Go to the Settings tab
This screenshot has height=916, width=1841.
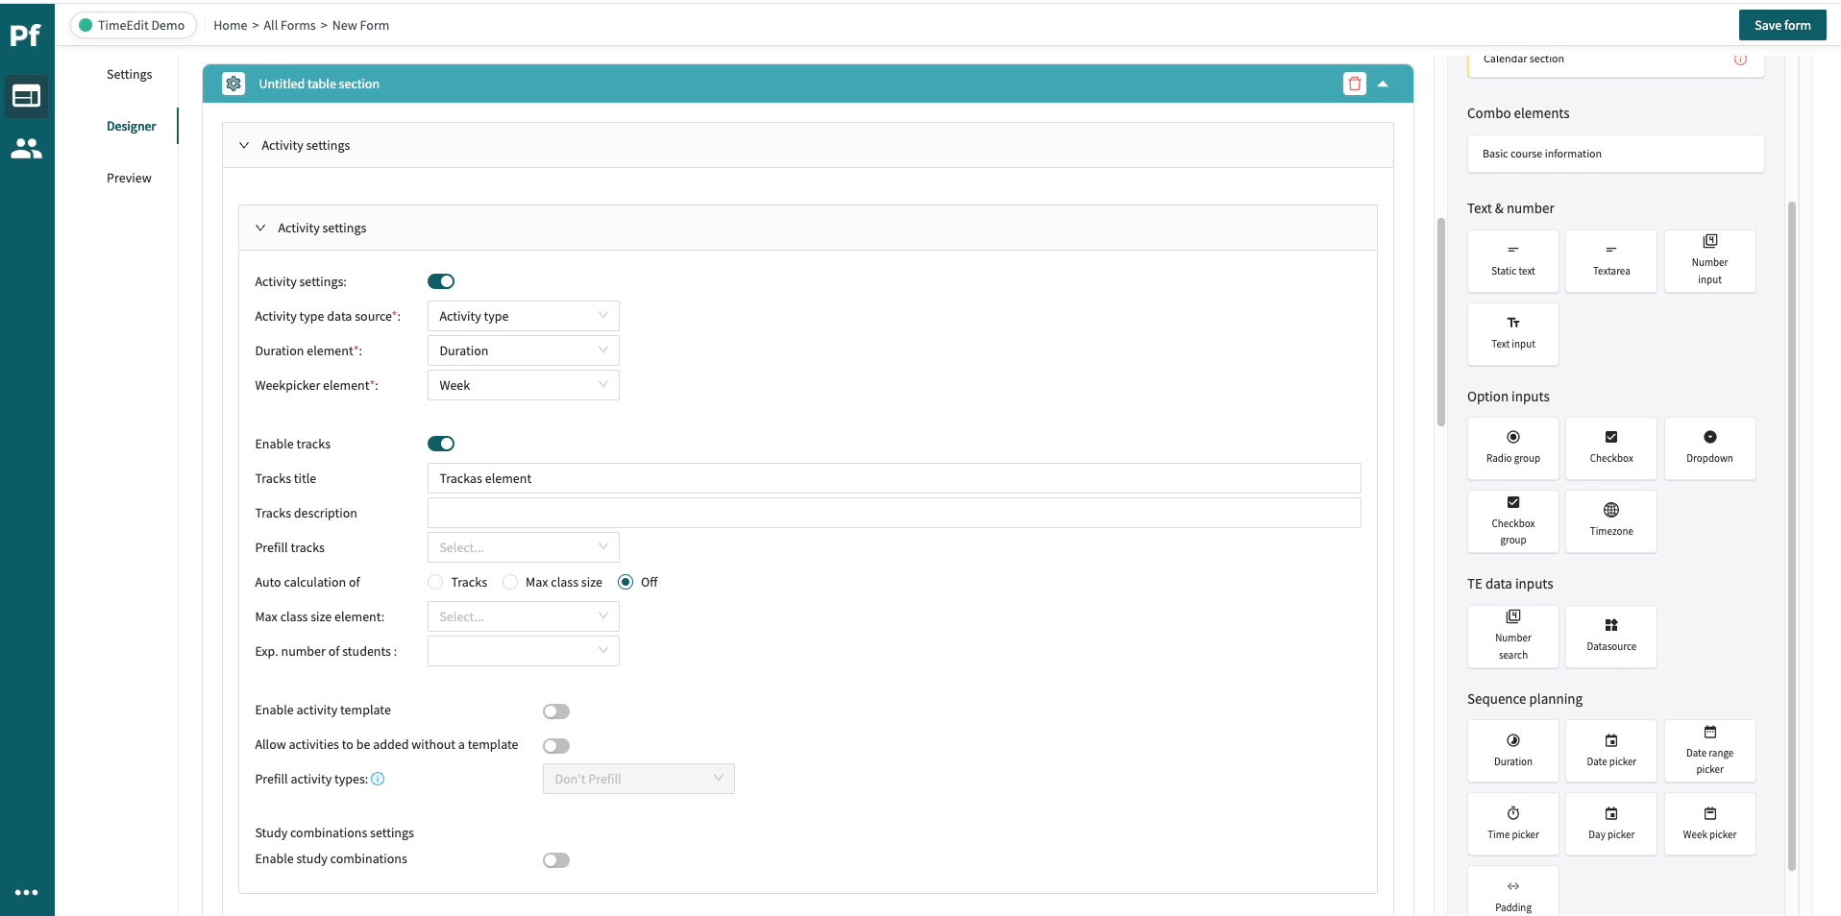pyautogui.click(x=129, y=74)
